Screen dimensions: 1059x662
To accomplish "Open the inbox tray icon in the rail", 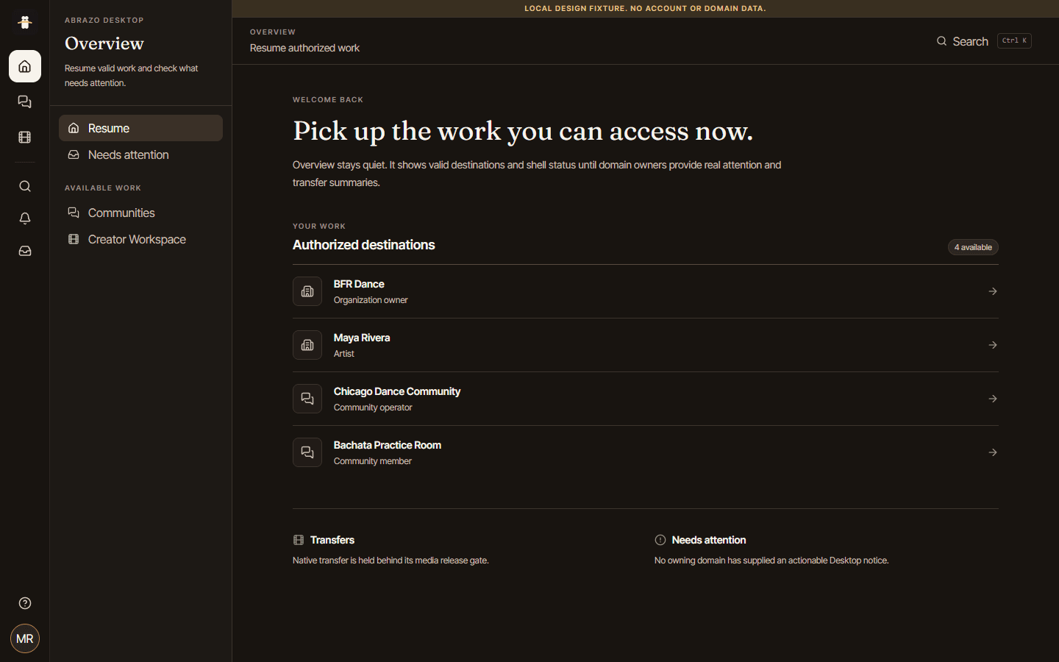I will click(25, 251).
